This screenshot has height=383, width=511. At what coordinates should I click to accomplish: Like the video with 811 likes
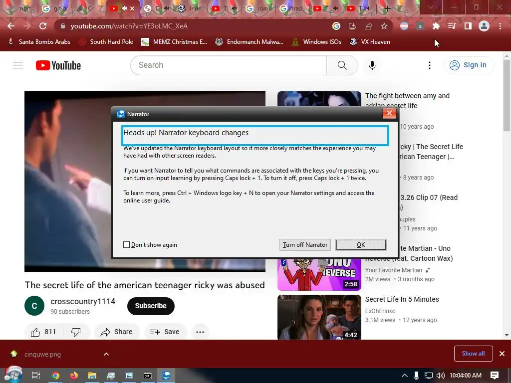pos(44,332)
